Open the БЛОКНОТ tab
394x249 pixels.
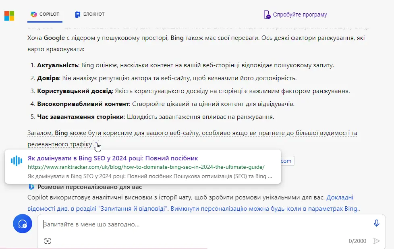tap(90, 15)
